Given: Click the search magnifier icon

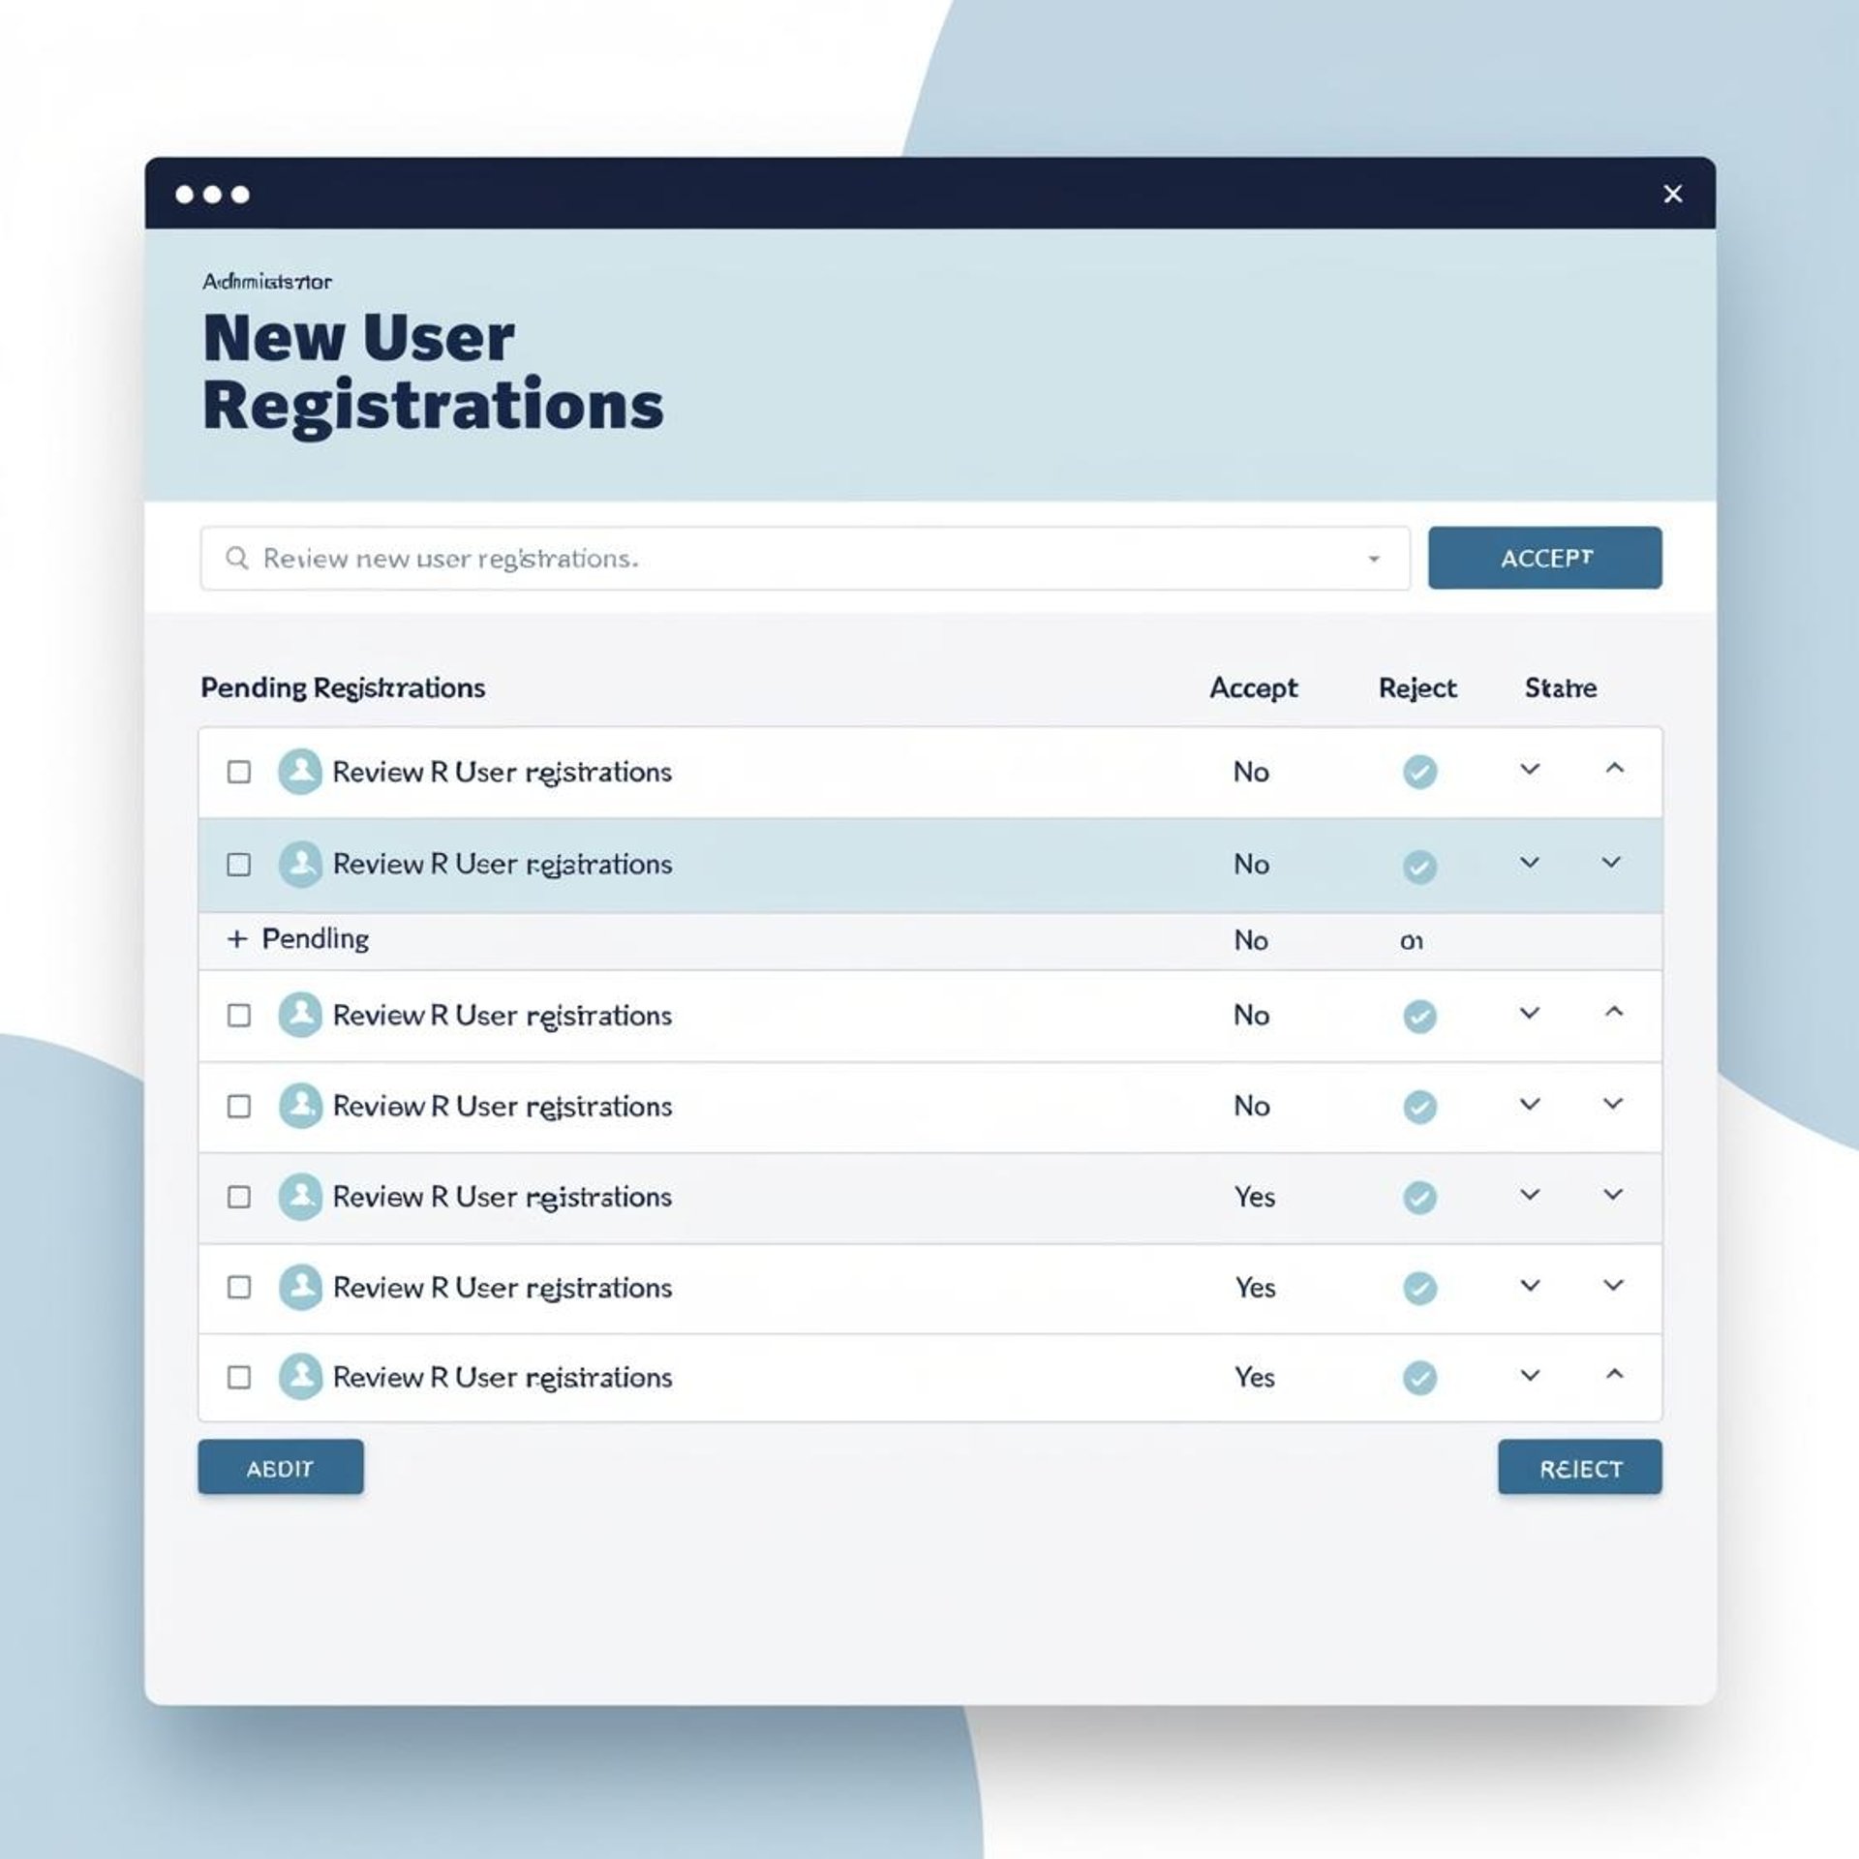Looking at the screenshot, I should (236, 558).
